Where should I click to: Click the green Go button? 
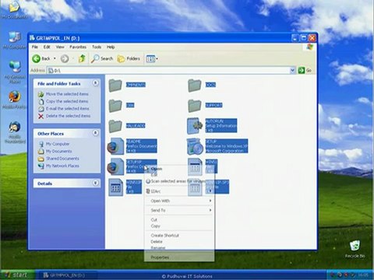point(305,70)
